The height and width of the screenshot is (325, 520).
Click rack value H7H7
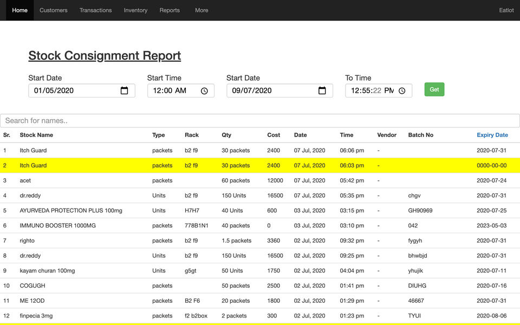[192, 211]
